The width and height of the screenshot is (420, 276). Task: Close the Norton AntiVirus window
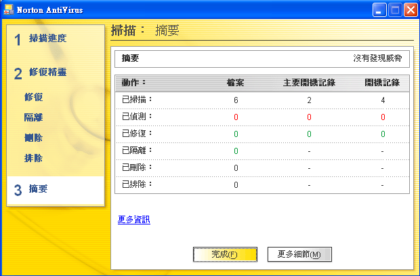(411, 10)
